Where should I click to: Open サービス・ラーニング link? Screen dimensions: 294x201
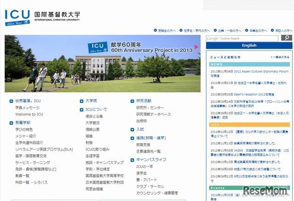pyautogui.click(x=33, y=162)
